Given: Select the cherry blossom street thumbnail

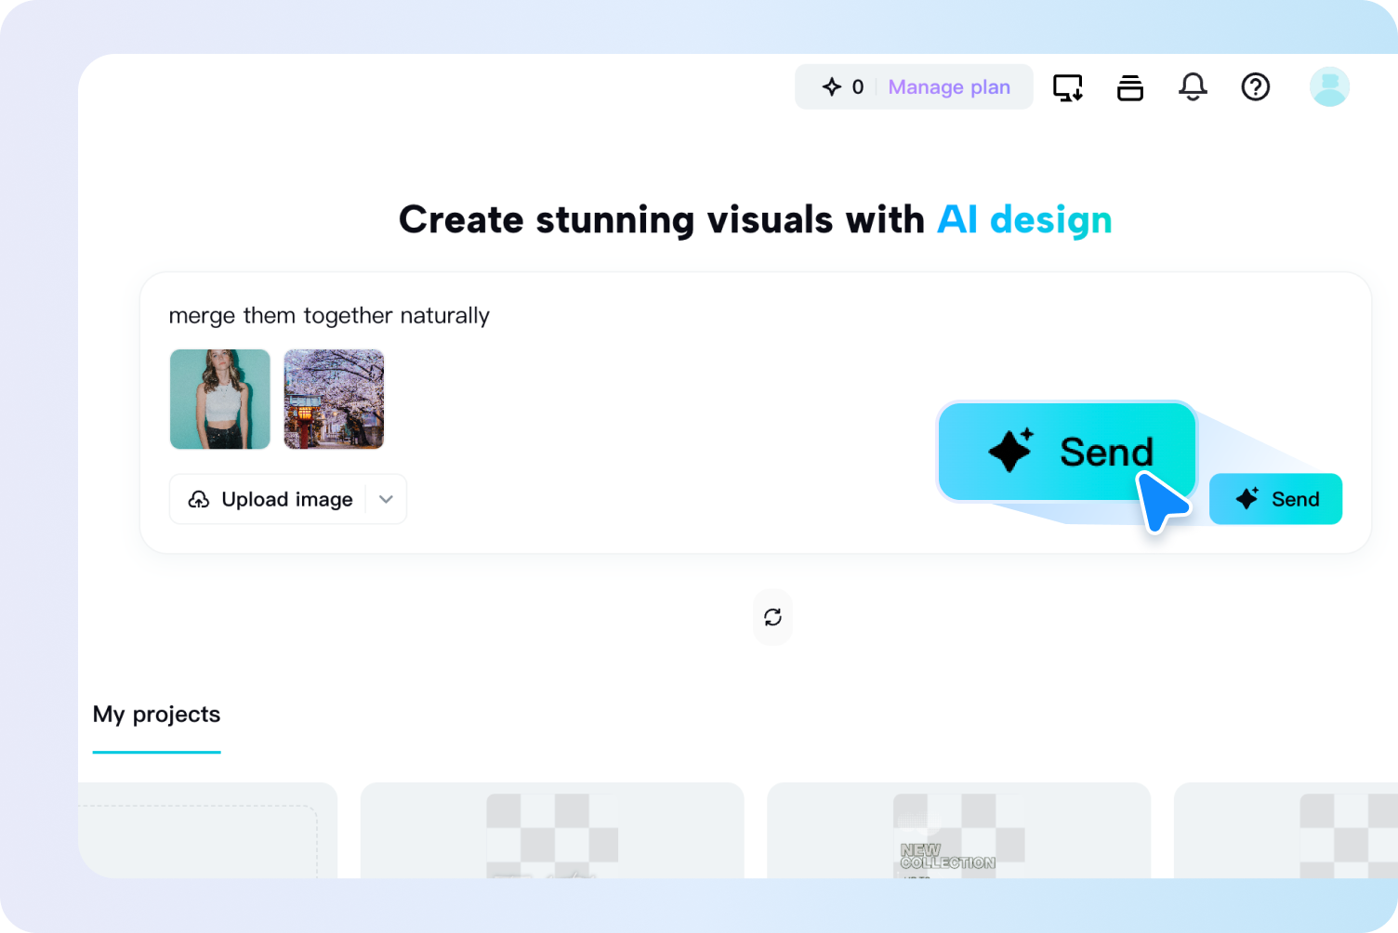Looking at the screenshot, I should click(x=334, y=400).
